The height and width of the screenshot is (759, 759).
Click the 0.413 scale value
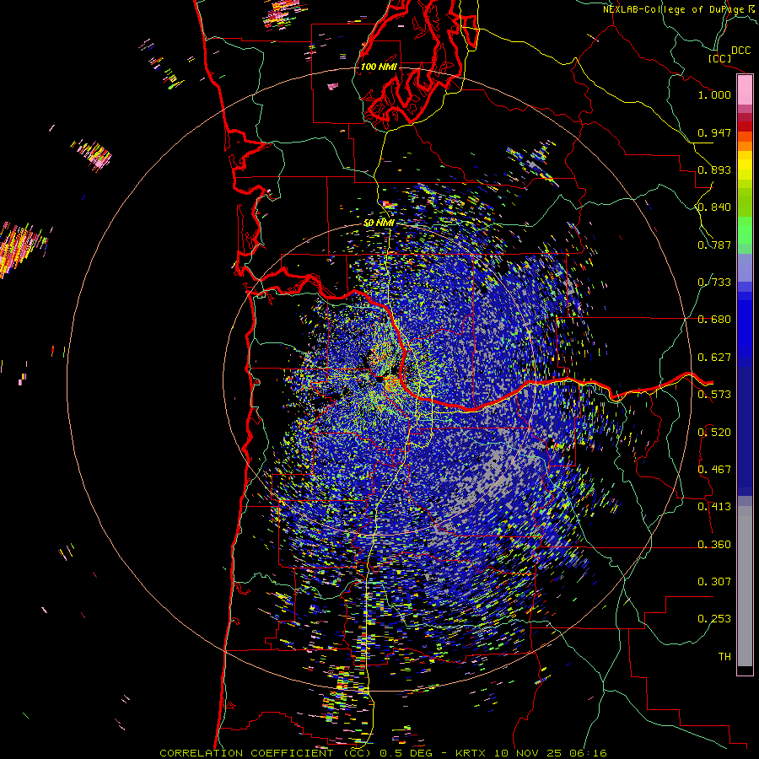tap(714, 507)
